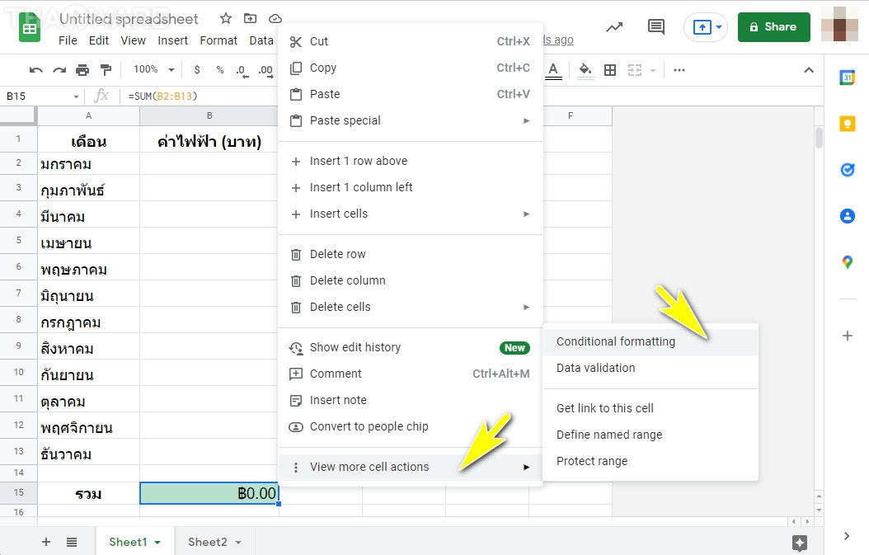Viewport: 869px width, 555px height.
Task: Open the Borders grid icon
Action: tap(610, 70)
